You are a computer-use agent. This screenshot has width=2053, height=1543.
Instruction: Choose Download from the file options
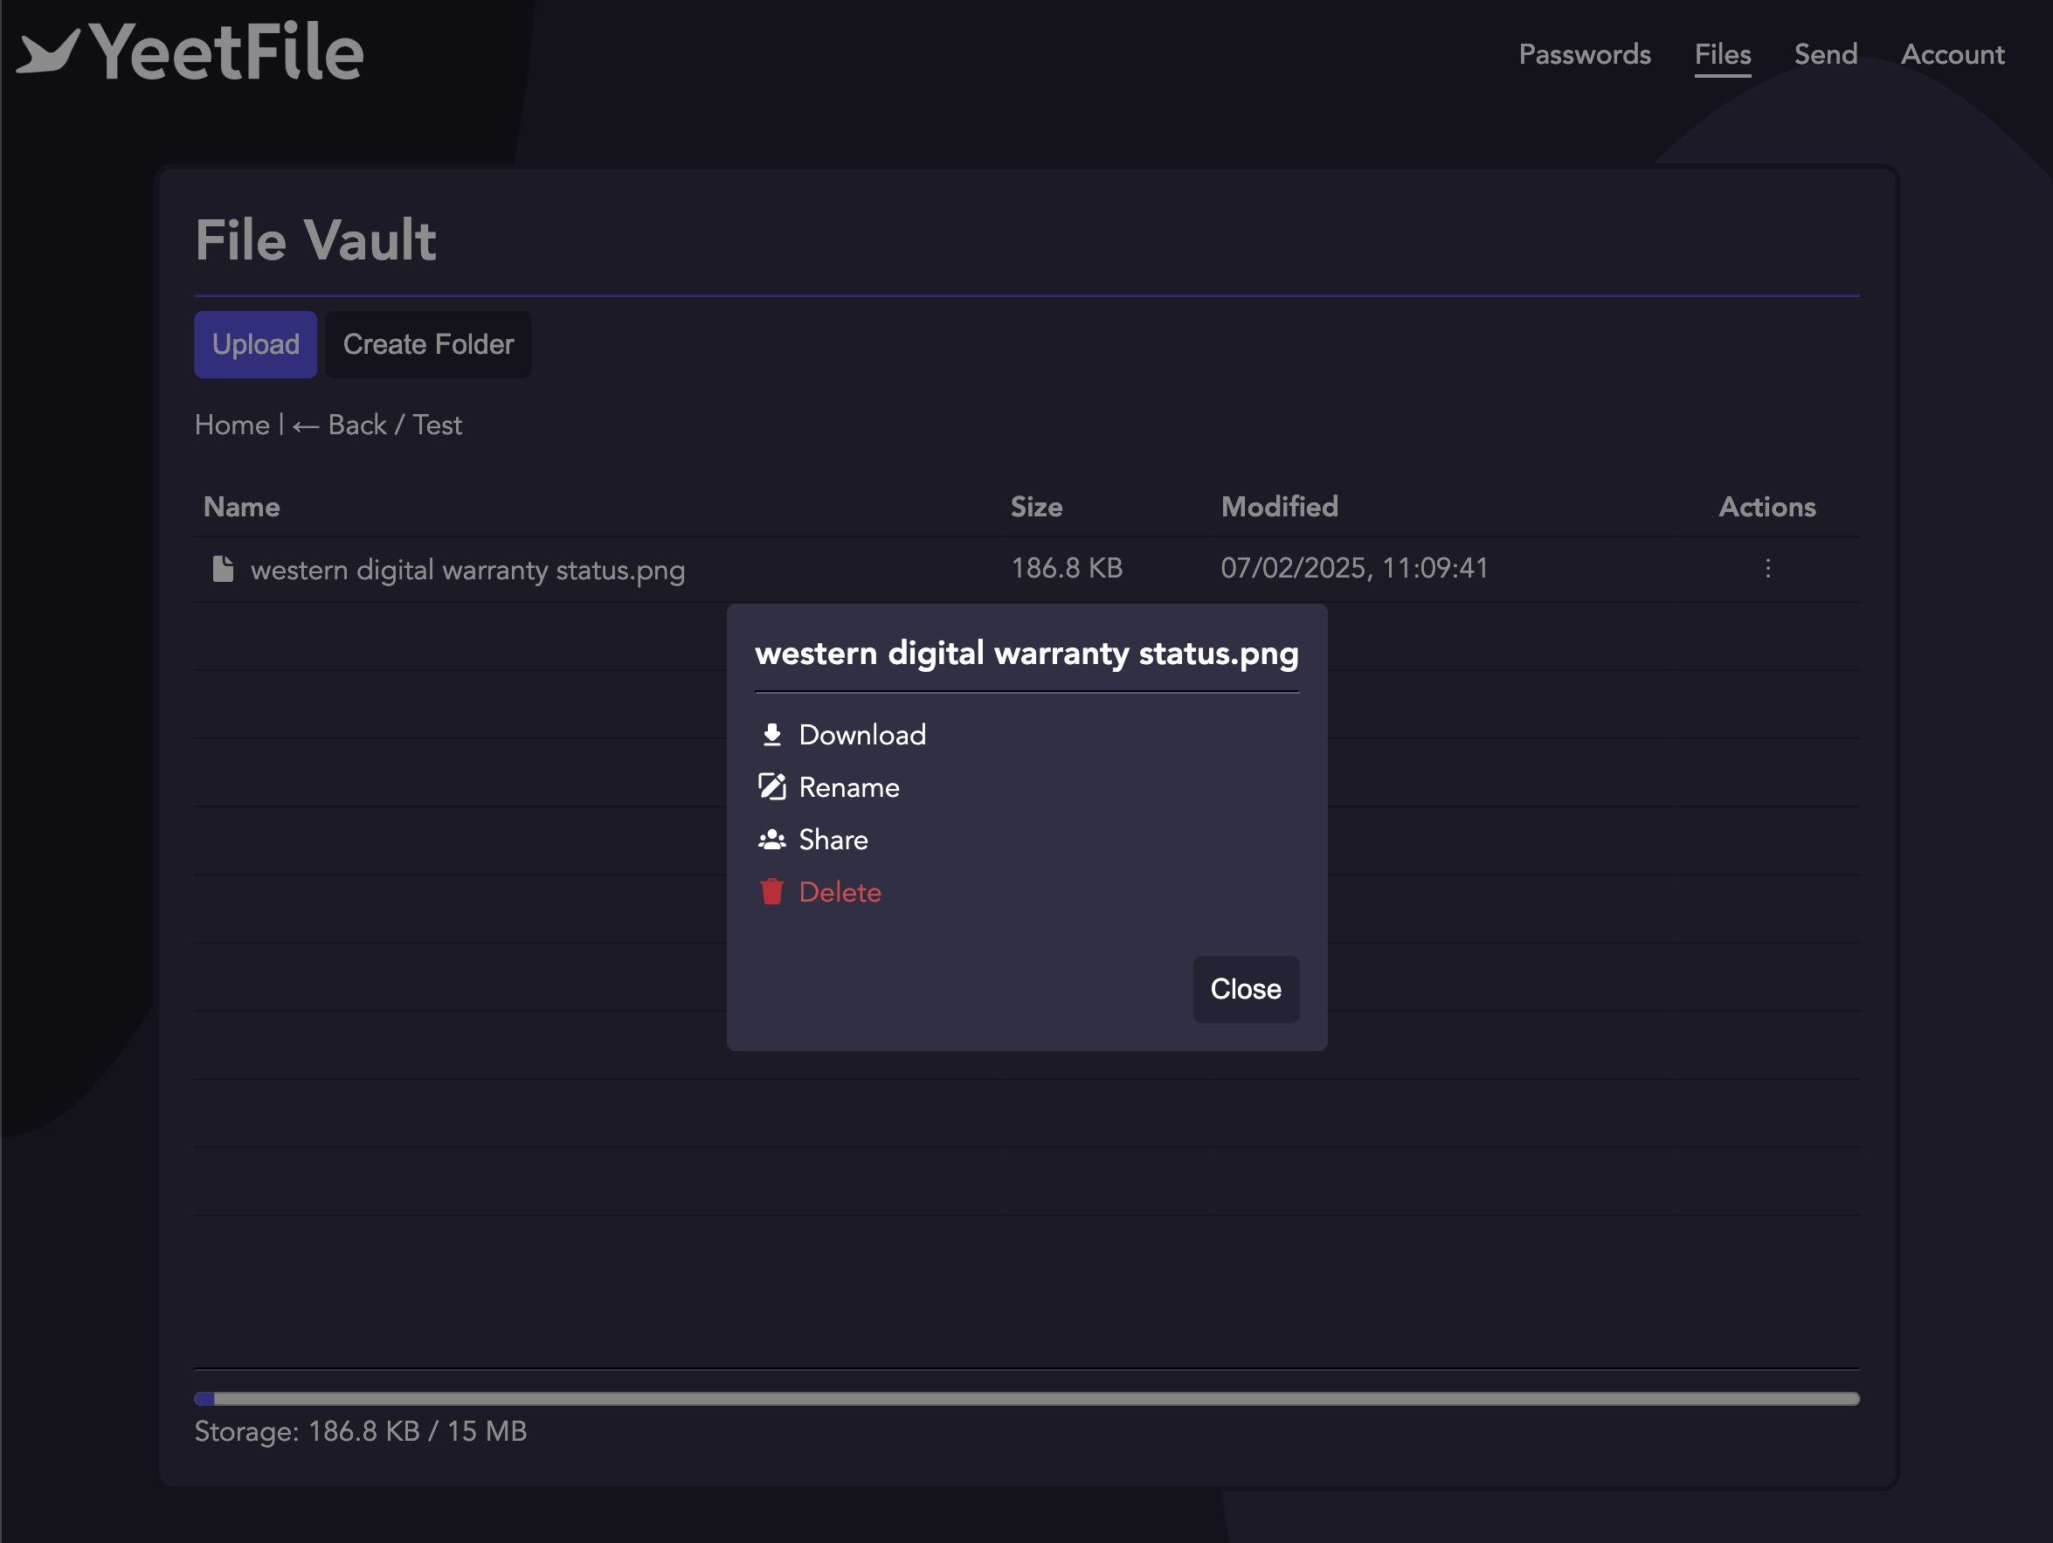tap(862, 734)
